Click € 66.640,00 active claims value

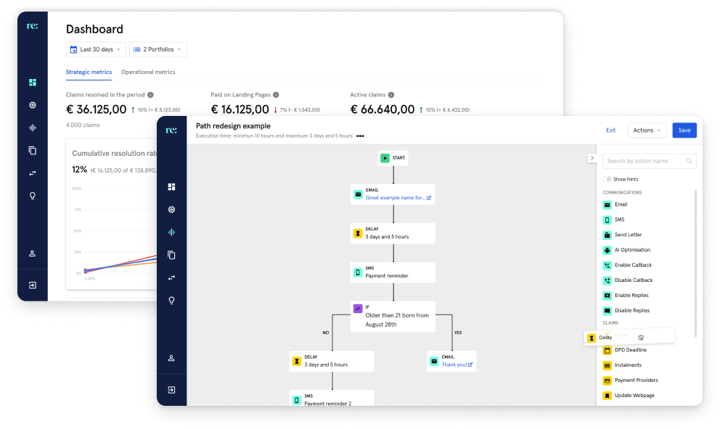(382, 109)
